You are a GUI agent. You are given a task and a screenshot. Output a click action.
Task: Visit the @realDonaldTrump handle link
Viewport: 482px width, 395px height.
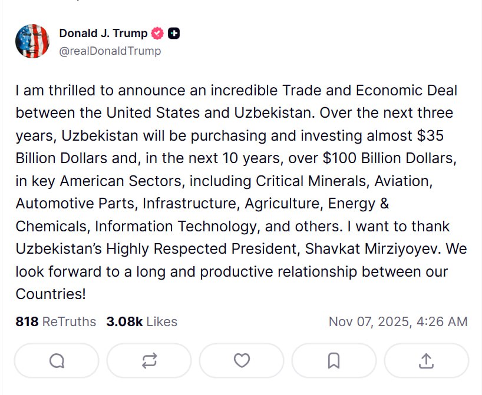tap(110, 51)
